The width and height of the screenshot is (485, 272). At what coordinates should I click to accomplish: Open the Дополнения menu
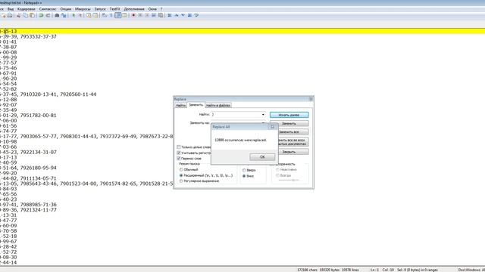pos(134,9)
